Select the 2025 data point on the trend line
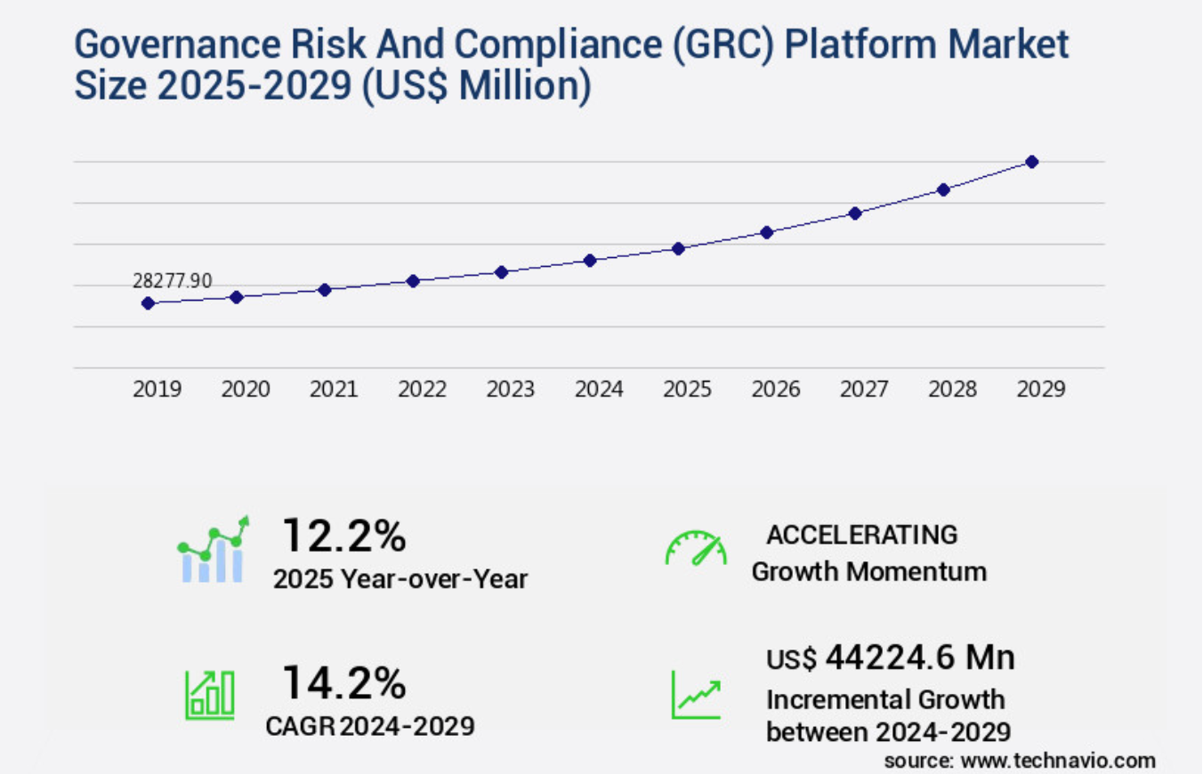Screen dimensions: 1203x774 tap(679, 247)
